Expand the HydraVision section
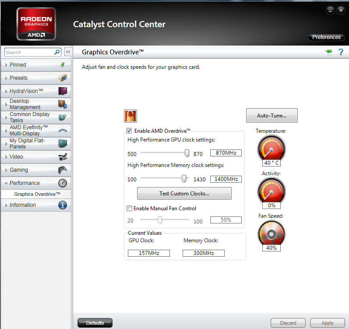Image resolution: width=349 pixels, height=329 pixels. [x=35, y=91]
